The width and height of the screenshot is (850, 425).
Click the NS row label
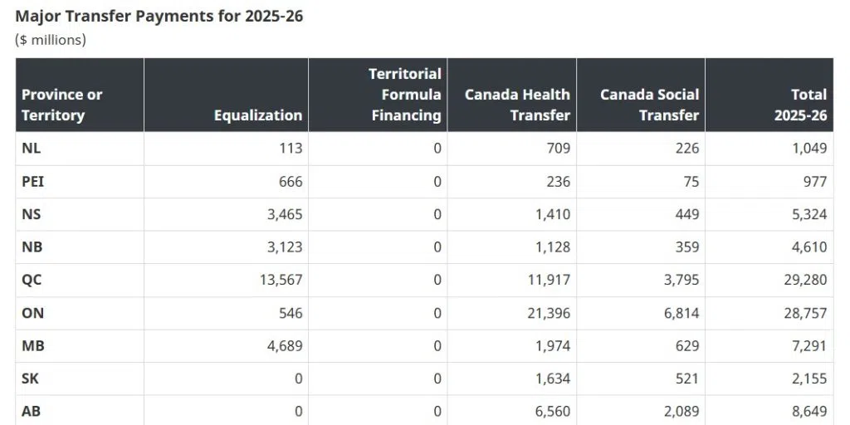point(31,214)
